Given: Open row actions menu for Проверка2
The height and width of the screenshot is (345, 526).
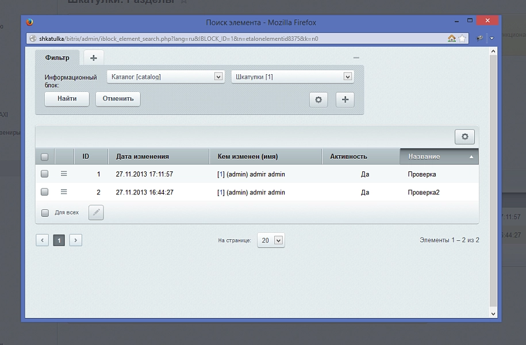Looking at the screenshot, I should tap(64, 192).
